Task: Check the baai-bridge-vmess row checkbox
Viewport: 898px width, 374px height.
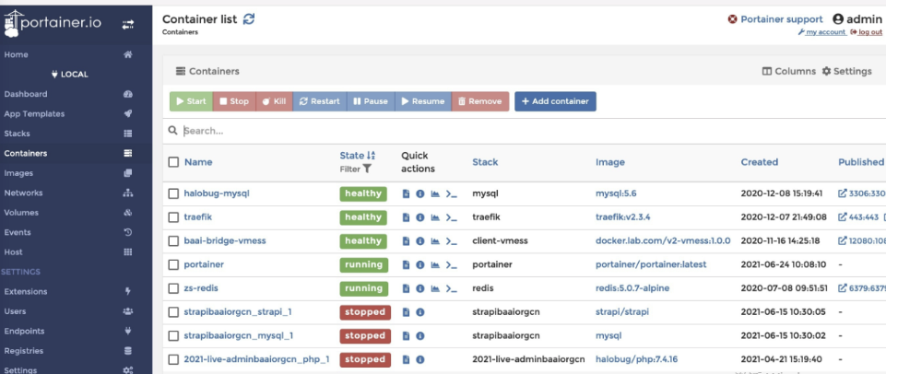Action: pyautogui.click(x=173, y=241)
